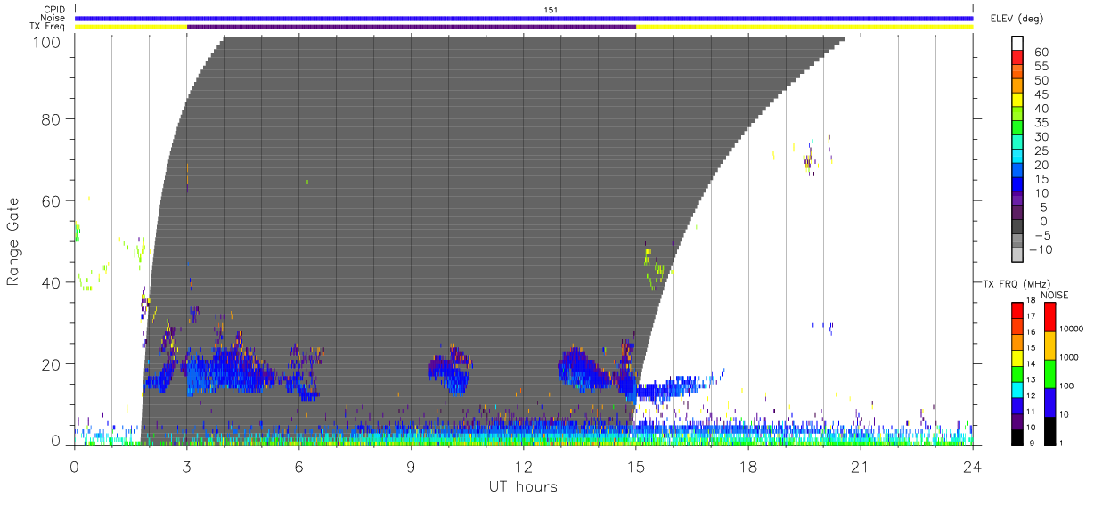Click the UT hours axis title
The height and width of the screenshot is (505, 1094).
(x=523, y=486)
